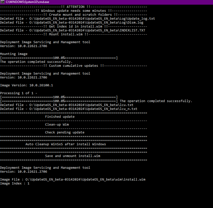Image resolution: width=213 pixels, height=208 pixels.
Task: Click the cmd.exe icon in title bar
Action: pos(2,2)
